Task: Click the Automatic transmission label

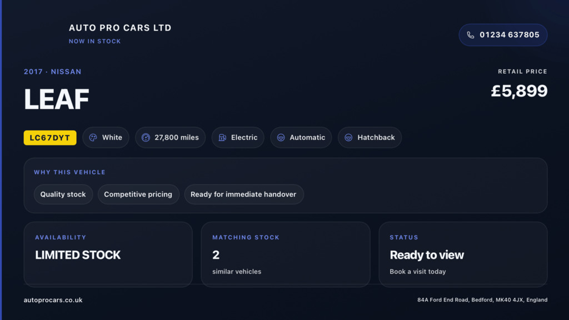Action: tap(307, 138)
